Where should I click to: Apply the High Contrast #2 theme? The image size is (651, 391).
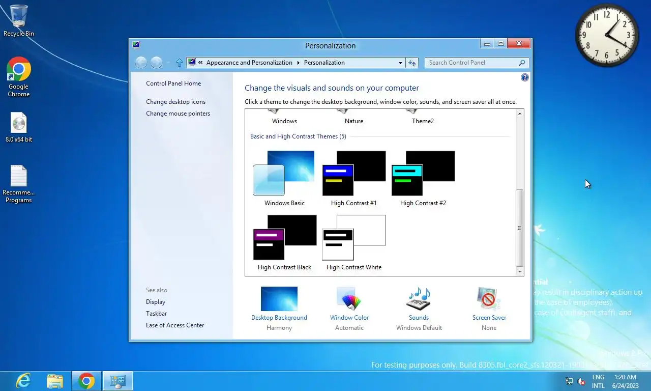coord(423,178)
